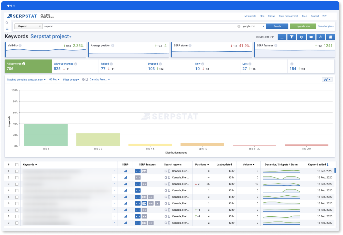Select the Dropped keywords tab
Viewport: 343px width, 235px height.
click(169, 66)
